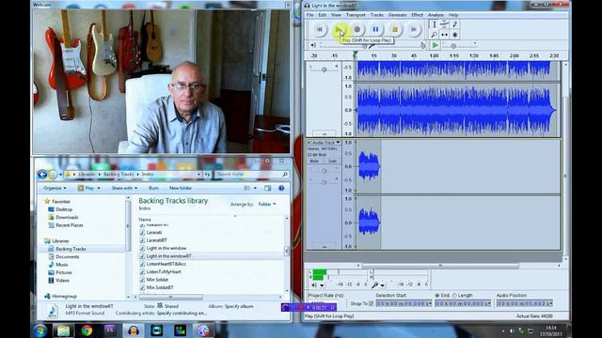Viewport: 602px width, 338px height.
Task: Open the Effect menu
Action: pos(417,15)
